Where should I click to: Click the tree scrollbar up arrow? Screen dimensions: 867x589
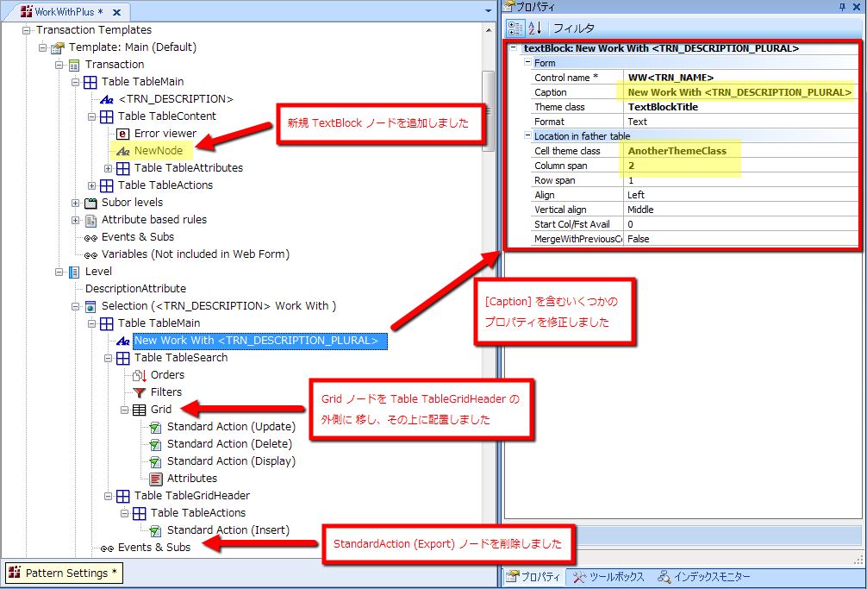click(x=489, y=30)
